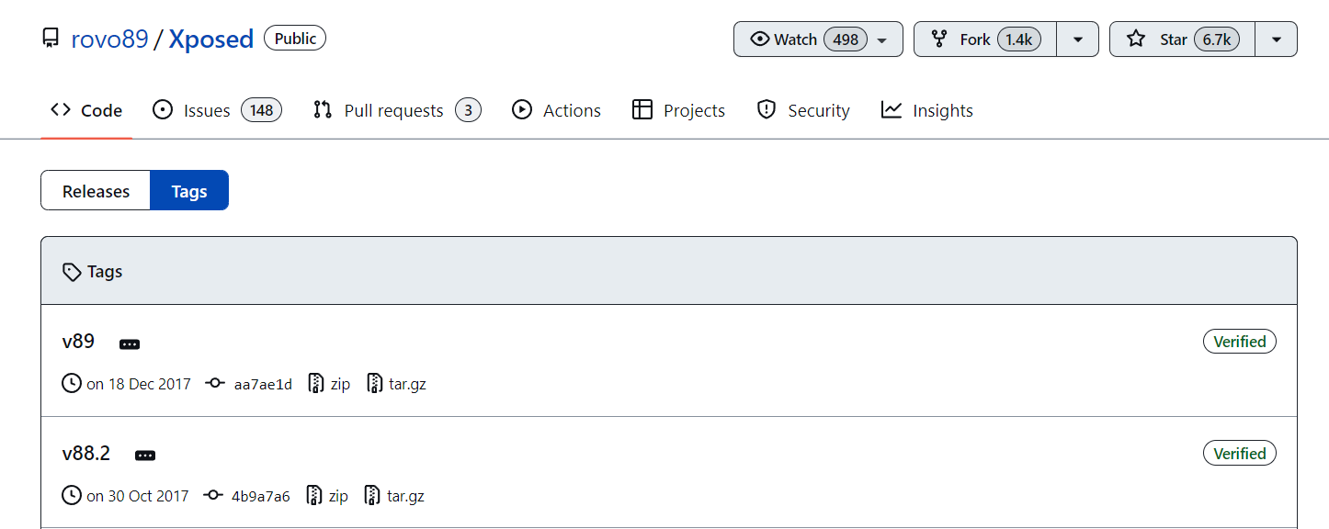Click the repository book icon beside rovo89

pos(51,39)
